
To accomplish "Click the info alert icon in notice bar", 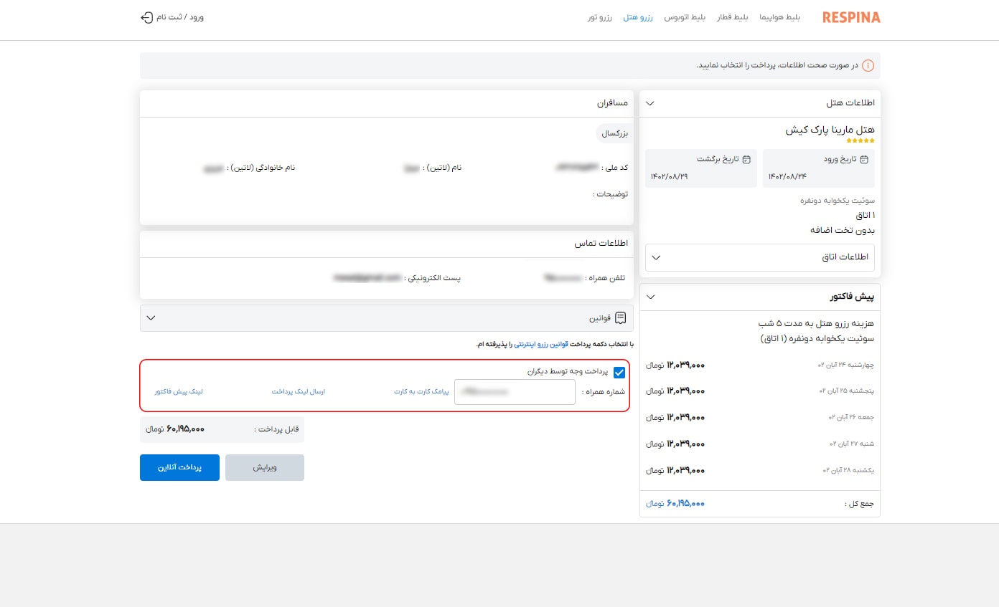I will 868,66.
